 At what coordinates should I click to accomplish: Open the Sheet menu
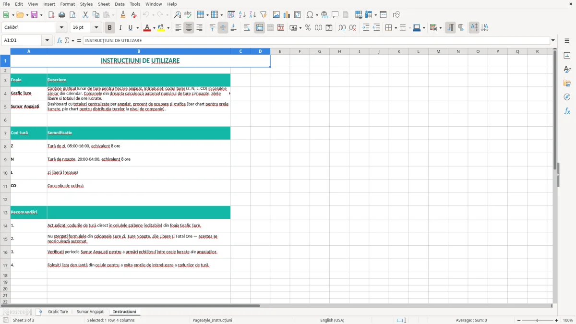(104, 4)
